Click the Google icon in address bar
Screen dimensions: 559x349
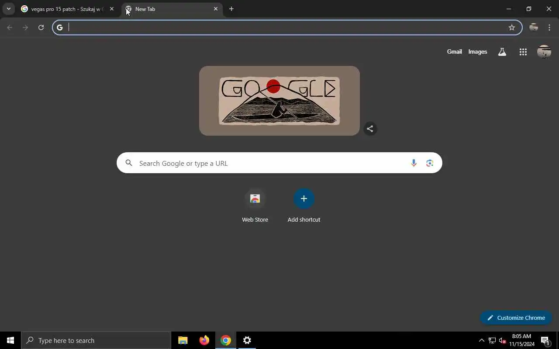pyautogui.click(x=60, y=27)
